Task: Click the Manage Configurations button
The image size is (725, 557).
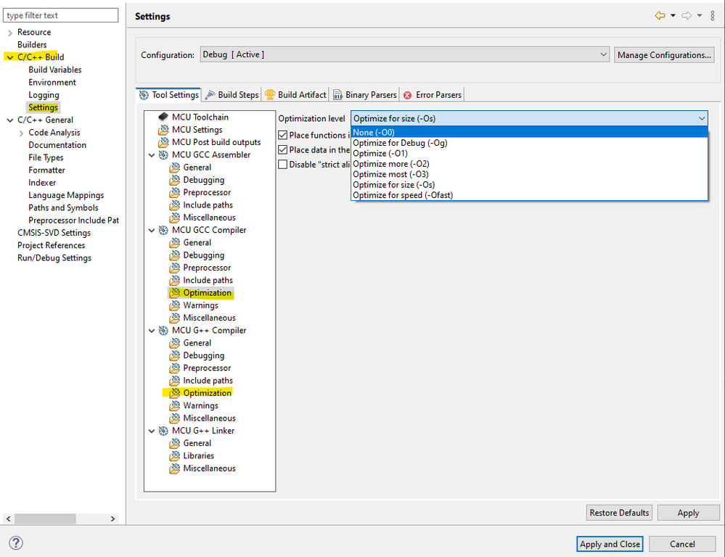Action: click(664, 55)
